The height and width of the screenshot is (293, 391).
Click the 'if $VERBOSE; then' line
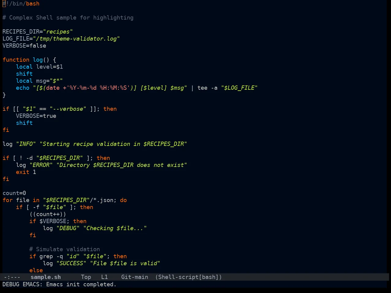point(58,221)
